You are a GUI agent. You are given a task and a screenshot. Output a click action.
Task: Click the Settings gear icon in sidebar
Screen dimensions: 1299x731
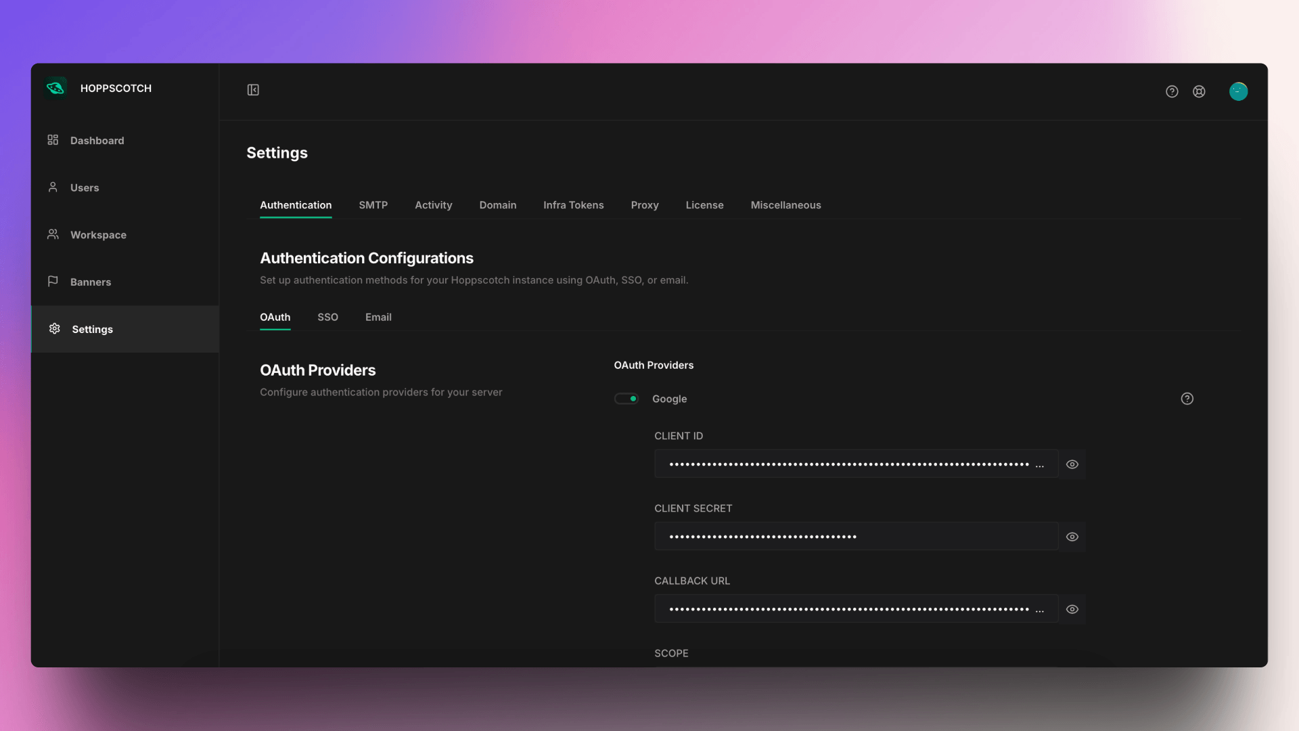click(54, 328)
